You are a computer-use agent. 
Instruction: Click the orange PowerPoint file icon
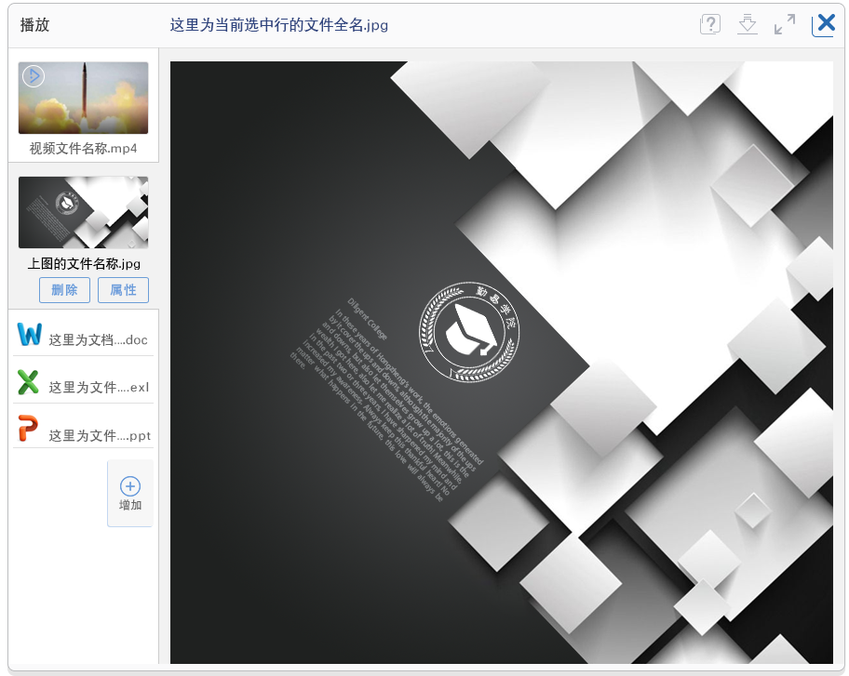coord(29,430)
